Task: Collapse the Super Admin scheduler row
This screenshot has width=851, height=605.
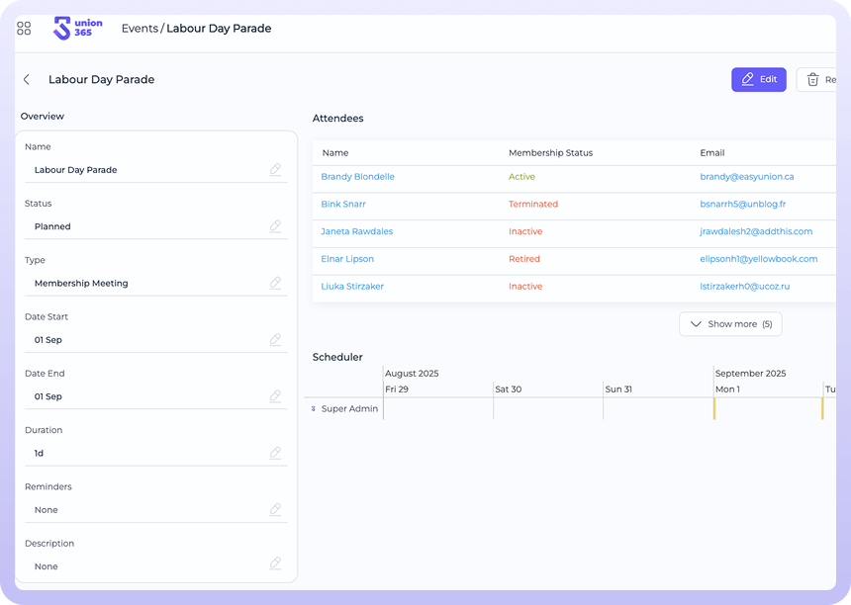Action: (x=314, y=408)
